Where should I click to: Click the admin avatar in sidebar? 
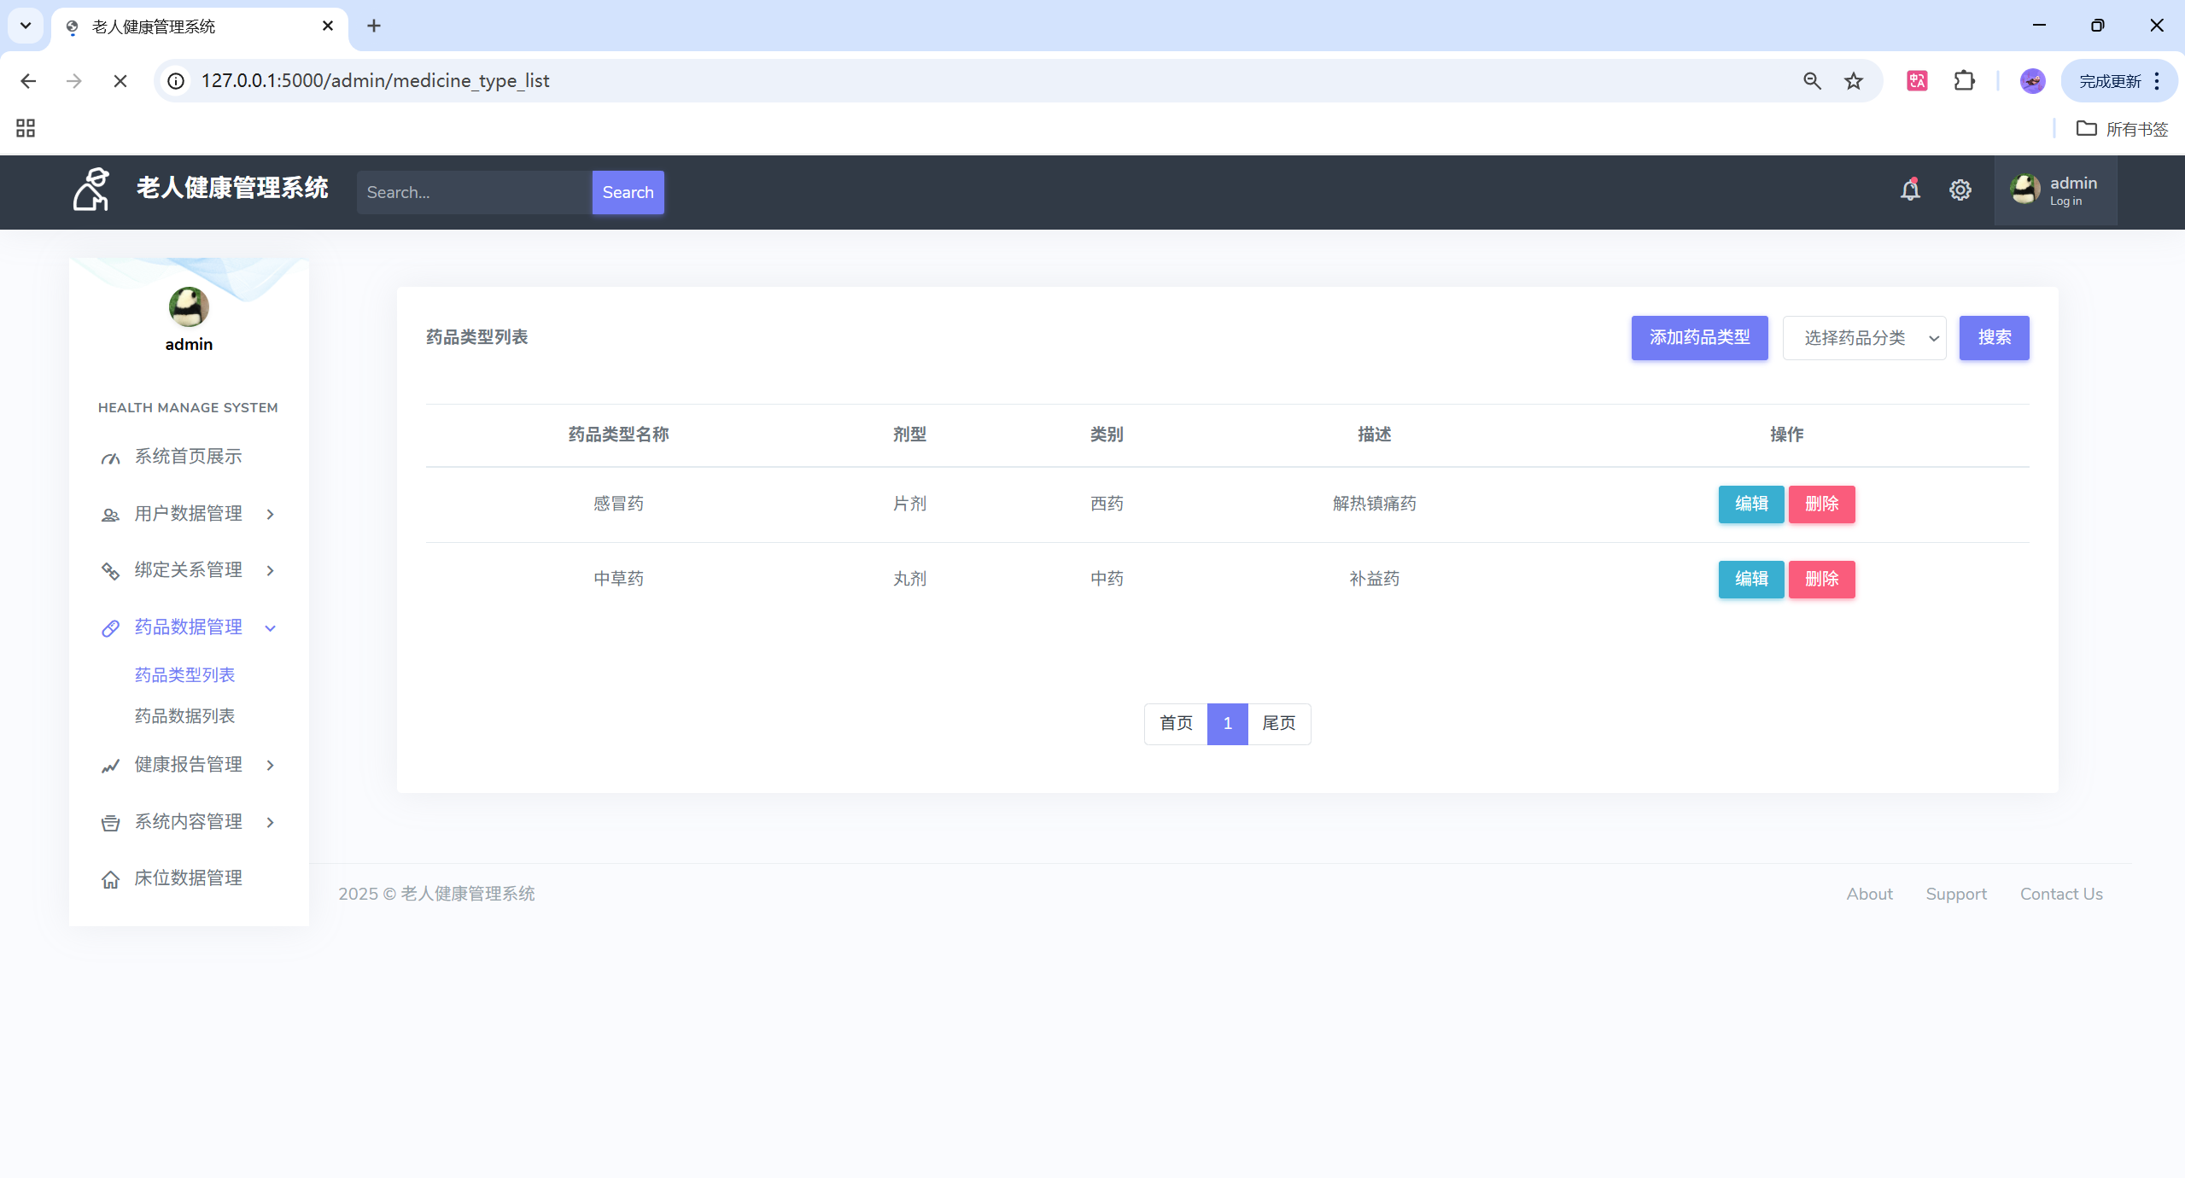pos(189,307)
